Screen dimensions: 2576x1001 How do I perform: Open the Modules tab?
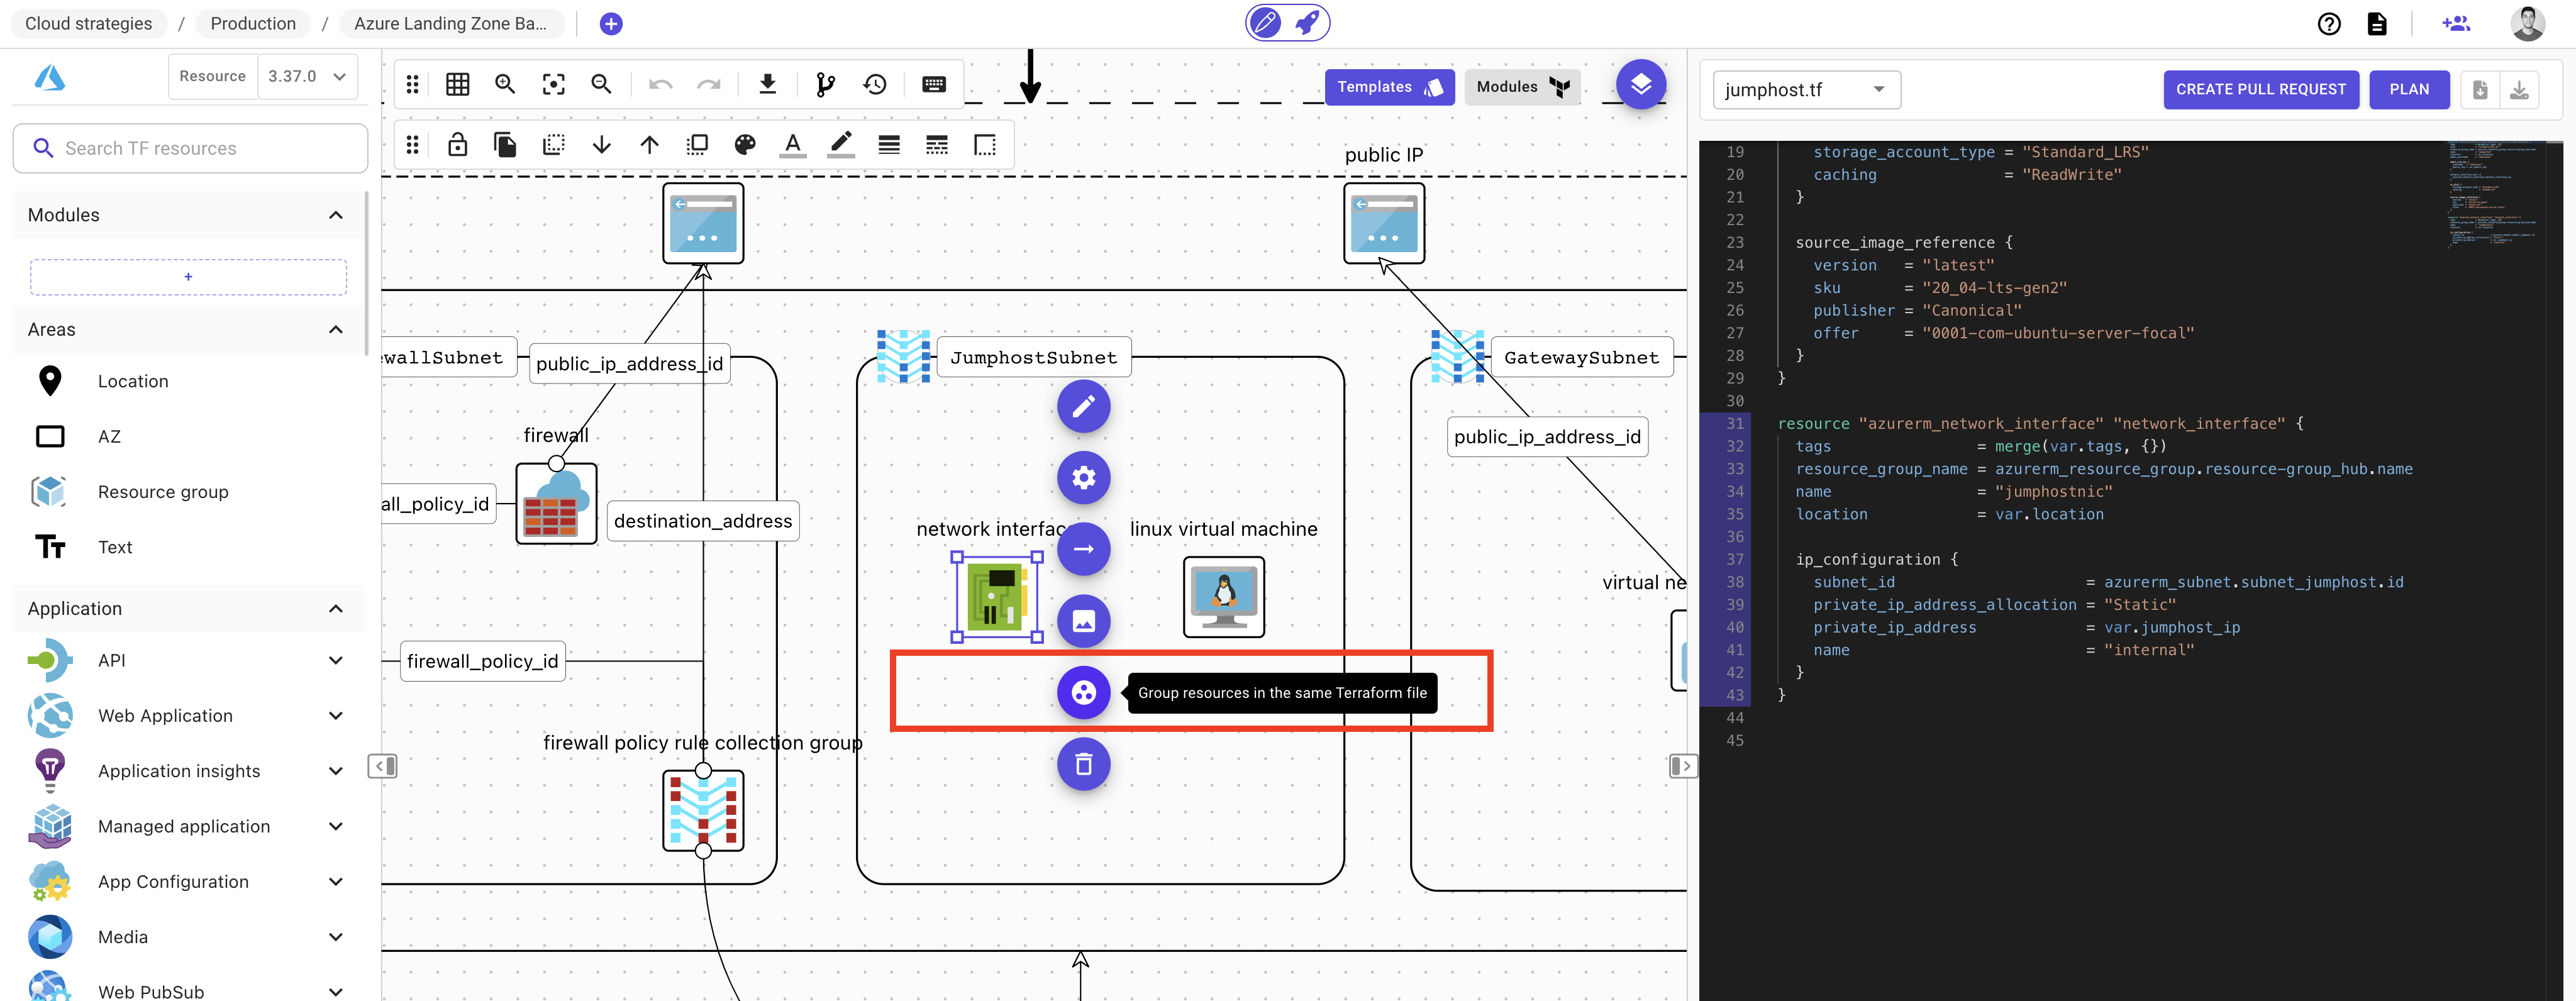1521,87
